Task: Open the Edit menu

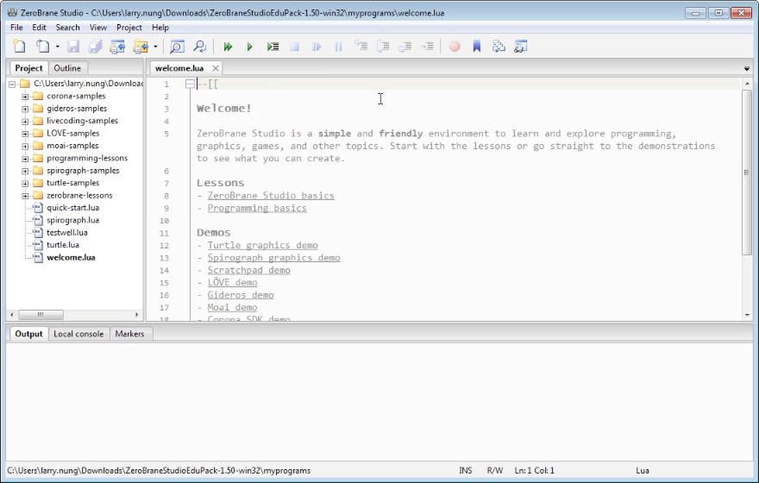Action: click(x=39, y=28)
